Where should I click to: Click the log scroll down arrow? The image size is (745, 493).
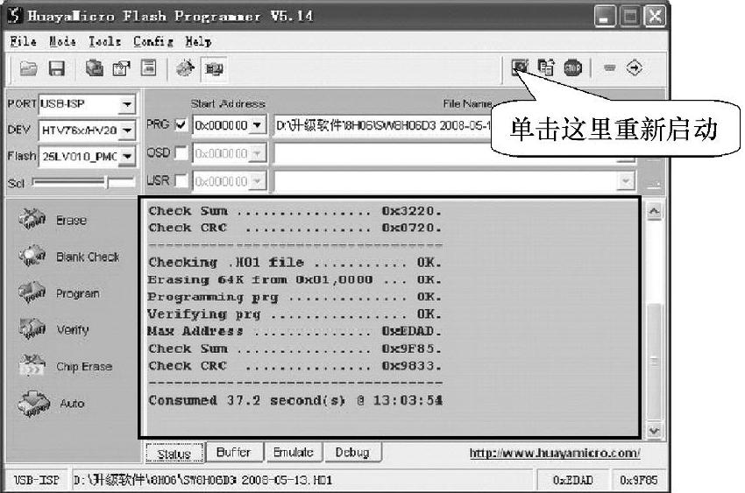[654, 430]
